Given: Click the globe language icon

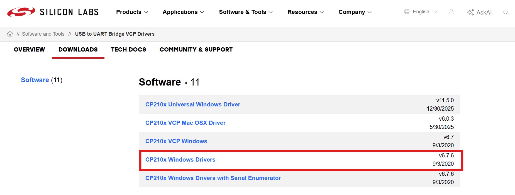Looking at the screenshot, I should (407, 12).
